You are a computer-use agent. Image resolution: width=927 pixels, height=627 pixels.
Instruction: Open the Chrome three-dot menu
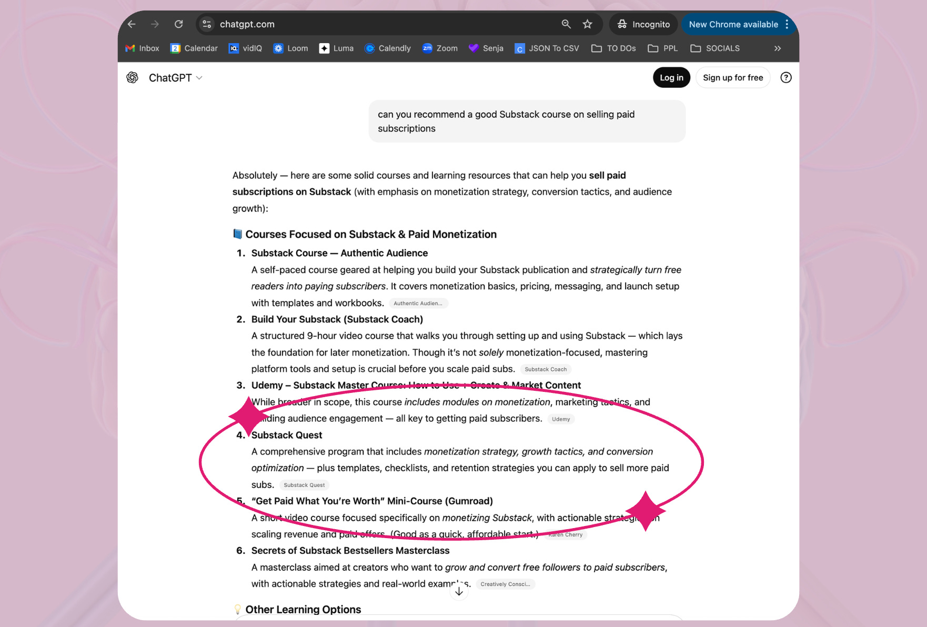click(787, 24)
